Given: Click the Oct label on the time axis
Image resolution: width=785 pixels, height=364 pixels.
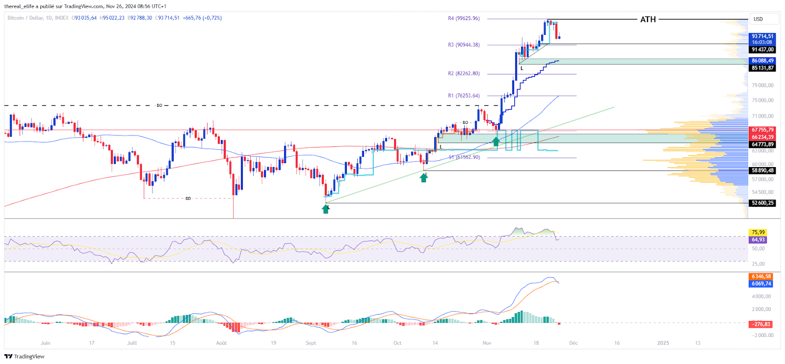Looking at the screenshot, I should click(397, 343).
